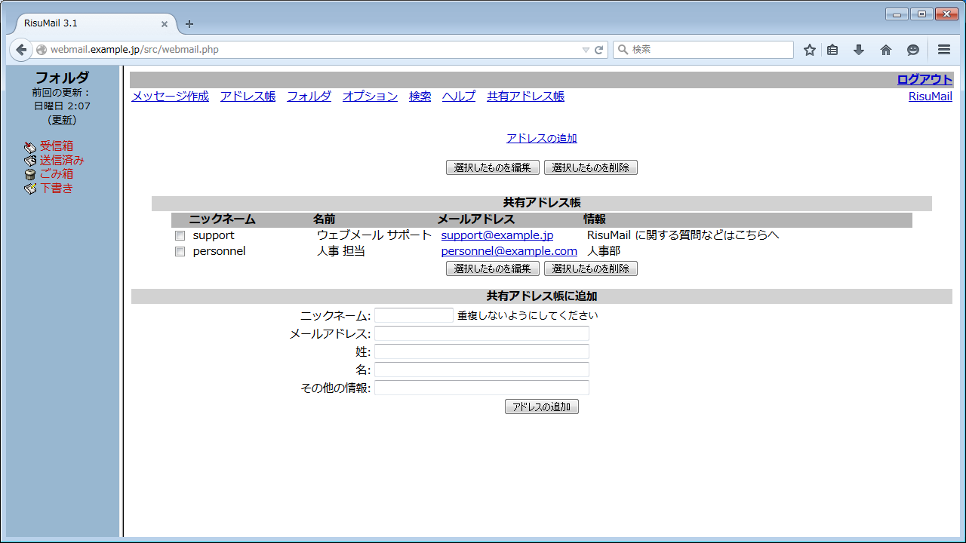Click the フォルダ heading in sidebar
This screenshot has width=966, height=543.
coord(62,78)
